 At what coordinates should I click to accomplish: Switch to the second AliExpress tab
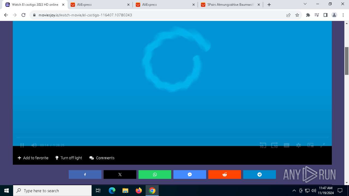pos(166,5)
